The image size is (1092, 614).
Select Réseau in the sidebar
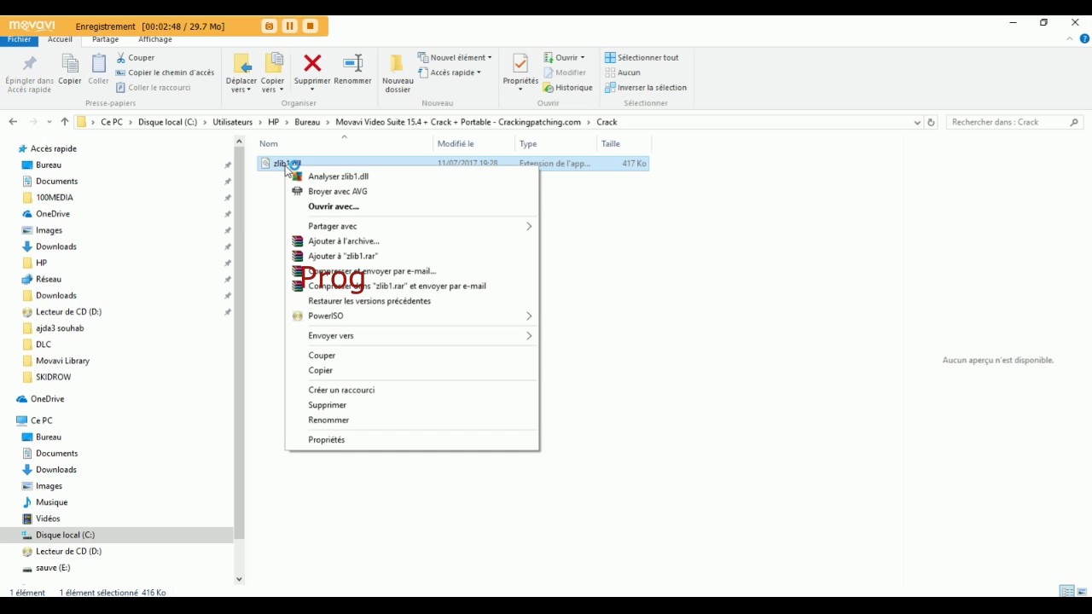(x=49, y=279)
